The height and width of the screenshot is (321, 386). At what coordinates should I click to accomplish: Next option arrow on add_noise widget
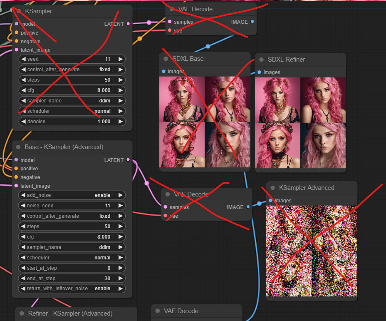click(120, 195)
